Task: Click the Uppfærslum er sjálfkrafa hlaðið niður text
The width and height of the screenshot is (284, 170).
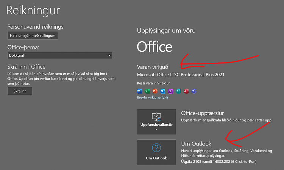Action: pos(226,120)
